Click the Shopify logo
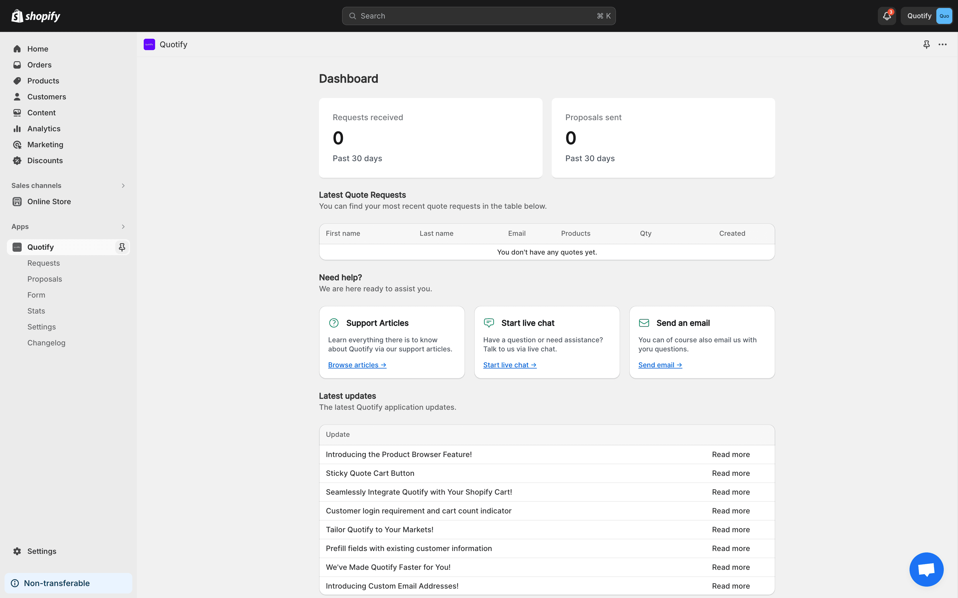The height and width of the screenshot is (598, 958). [36, 16]
